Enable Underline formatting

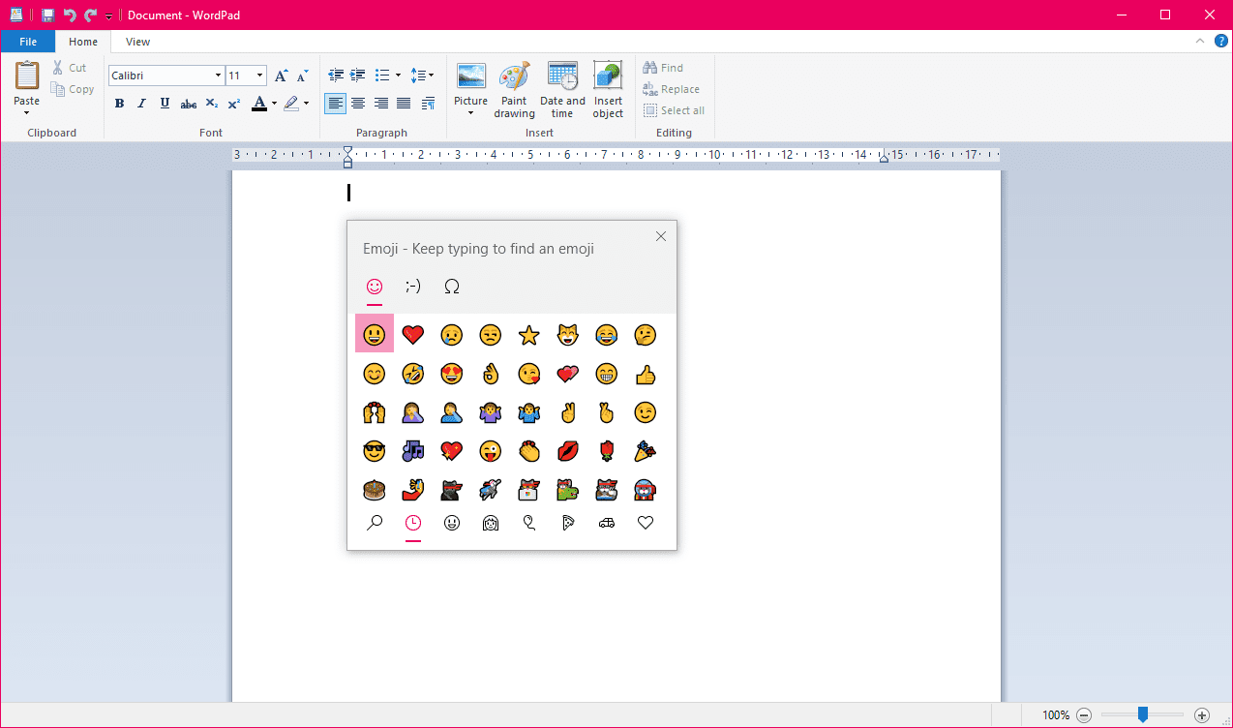coord(165,104)
